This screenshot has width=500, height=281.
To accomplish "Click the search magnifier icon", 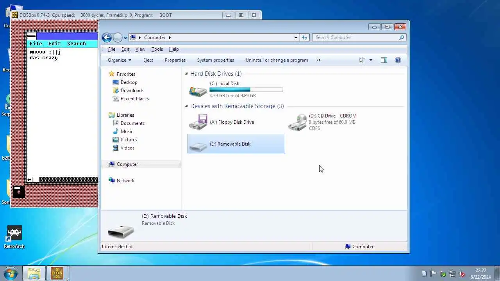I will pos(402,37).
